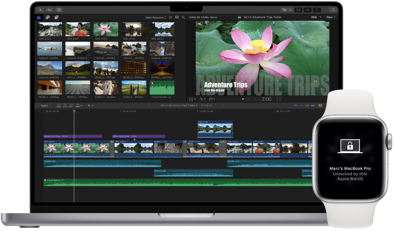
Task: Toggle solo with the headphones icon
Action: coord(307,106)
